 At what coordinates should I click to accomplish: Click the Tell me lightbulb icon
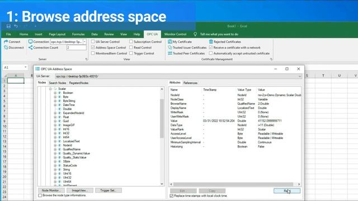pyautogui.click(x=195, y=34)
